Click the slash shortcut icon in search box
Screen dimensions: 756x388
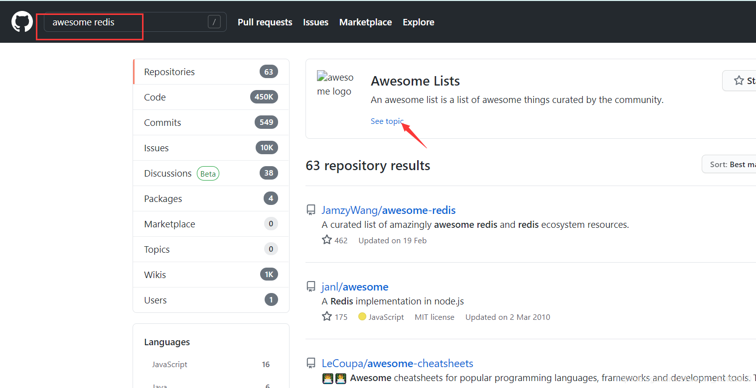[214, 22]
